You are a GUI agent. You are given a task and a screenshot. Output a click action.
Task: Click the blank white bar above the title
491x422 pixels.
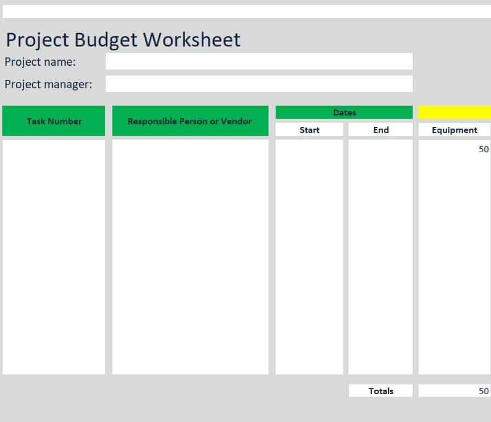[x=245, y=11]
